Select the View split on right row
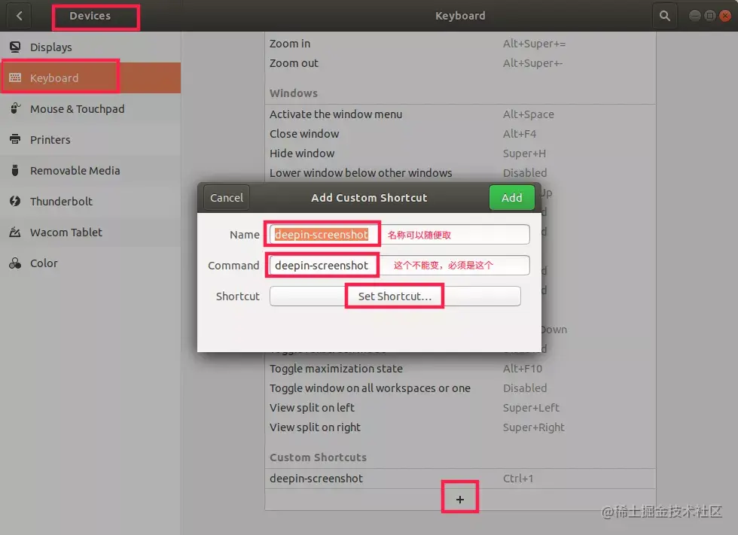Screen dimensions: 738x535 tap(460, 427)
